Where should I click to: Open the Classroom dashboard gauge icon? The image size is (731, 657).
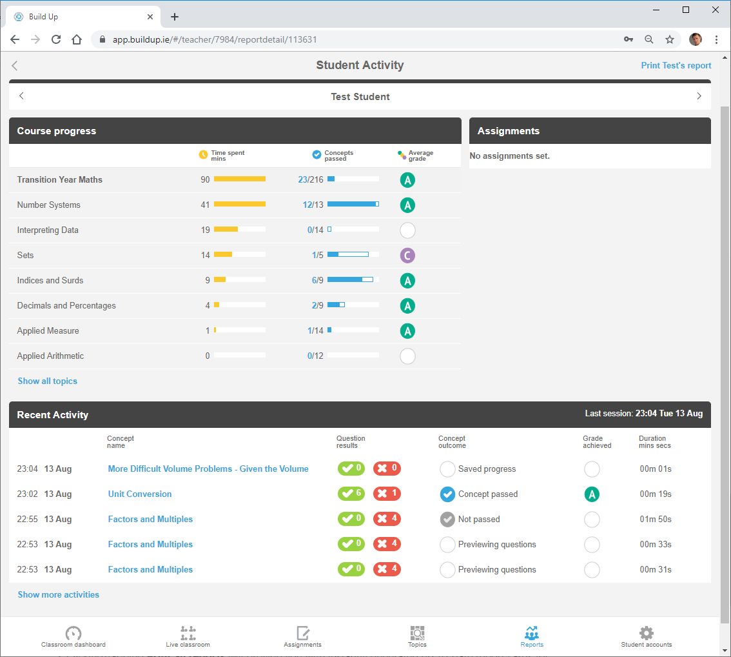[x=73, y=633]
